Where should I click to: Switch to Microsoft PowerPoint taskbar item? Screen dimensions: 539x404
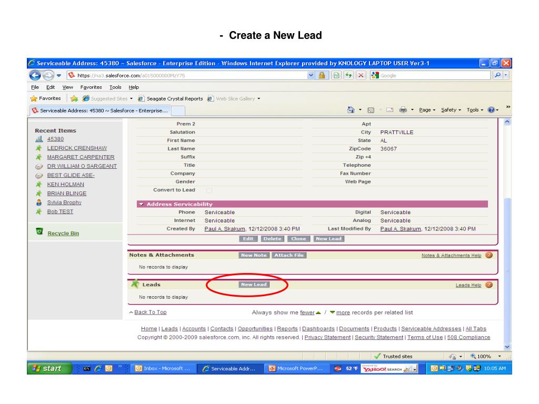coord(297,369)
